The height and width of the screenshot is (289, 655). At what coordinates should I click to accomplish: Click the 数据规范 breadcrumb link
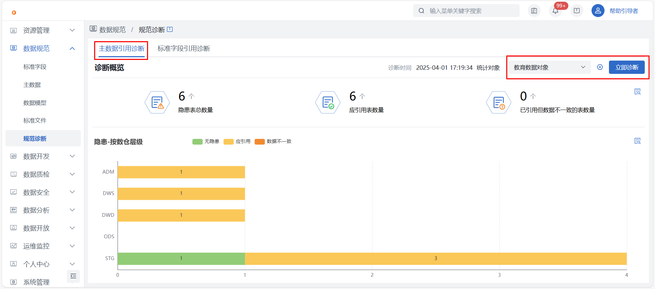(x=112, y=30)
